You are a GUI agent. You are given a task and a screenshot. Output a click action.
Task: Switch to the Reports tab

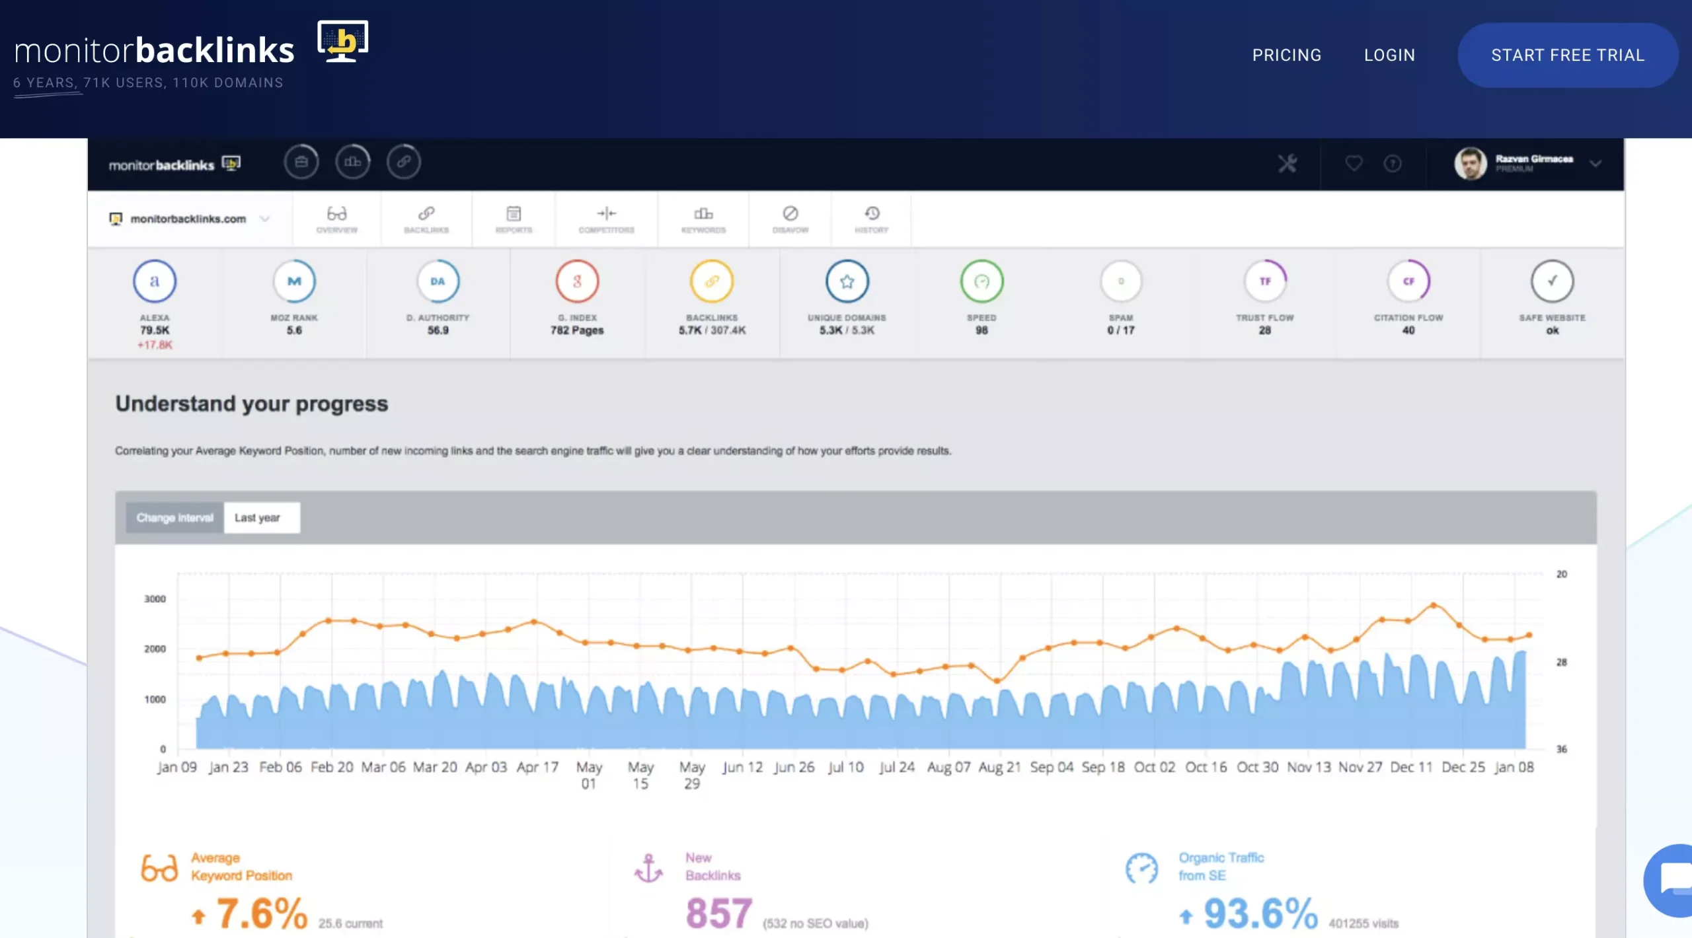514,220
